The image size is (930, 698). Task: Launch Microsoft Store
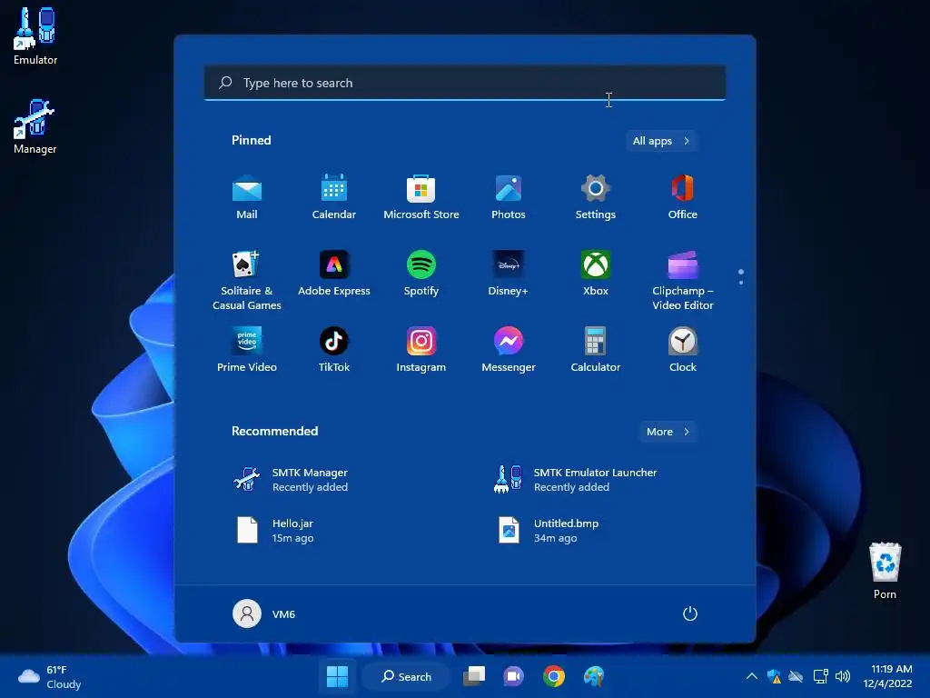click(421, 197)
